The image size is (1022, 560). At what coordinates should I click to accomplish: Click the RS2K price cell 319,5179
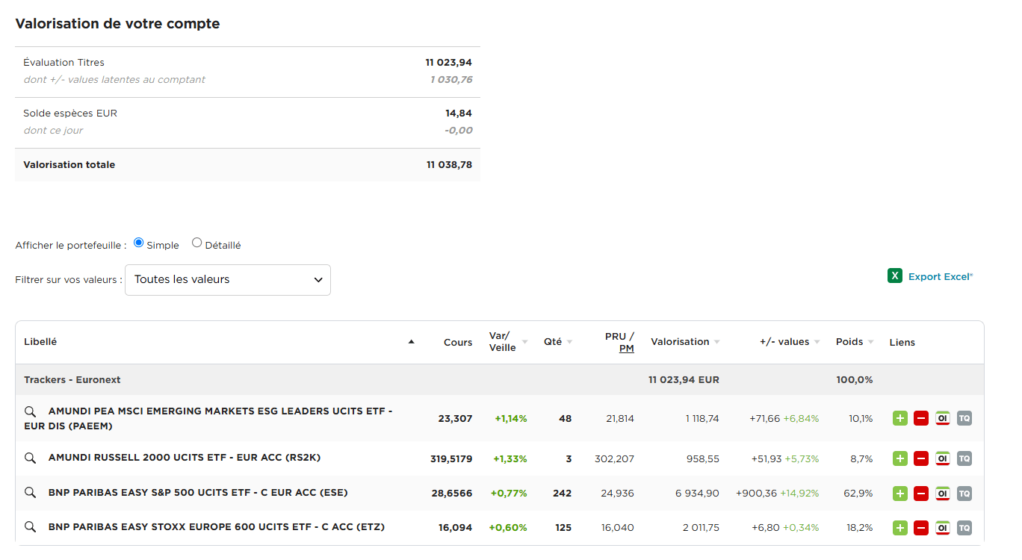click(x=451, y=458)
